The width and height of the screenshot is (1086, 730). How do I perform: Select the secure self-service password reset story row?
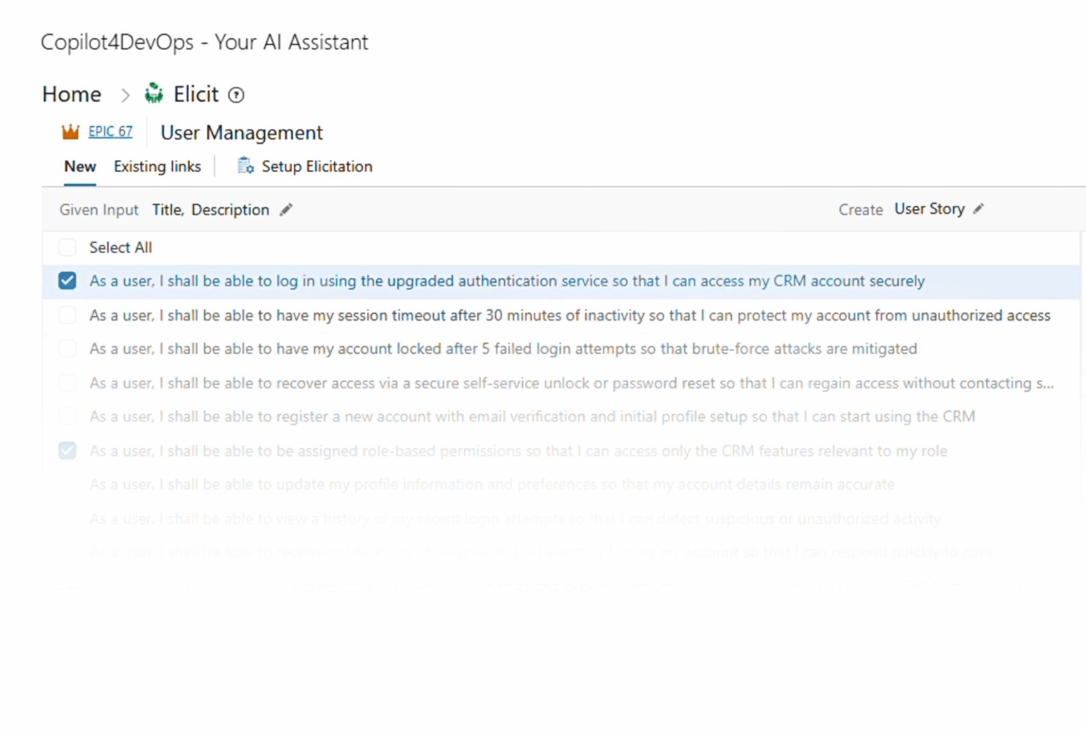coord(68,382)
